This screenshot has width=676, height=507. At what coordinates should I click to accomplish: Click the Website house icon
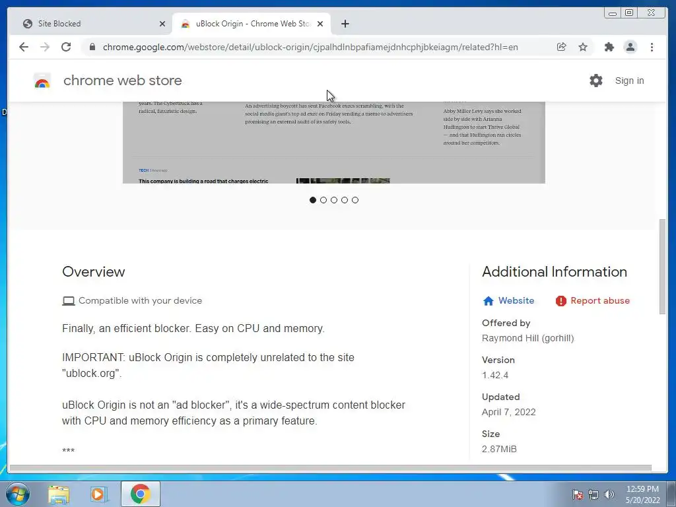pyautogui.click(x=488, y=301)
